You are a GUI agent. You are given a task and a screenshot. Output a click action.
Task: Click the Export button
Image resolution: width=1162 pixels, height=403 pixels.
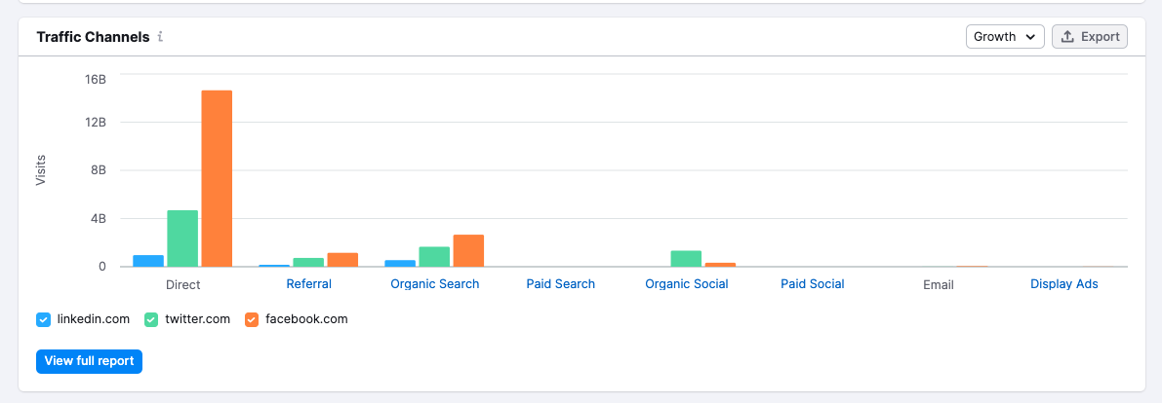1090,36
